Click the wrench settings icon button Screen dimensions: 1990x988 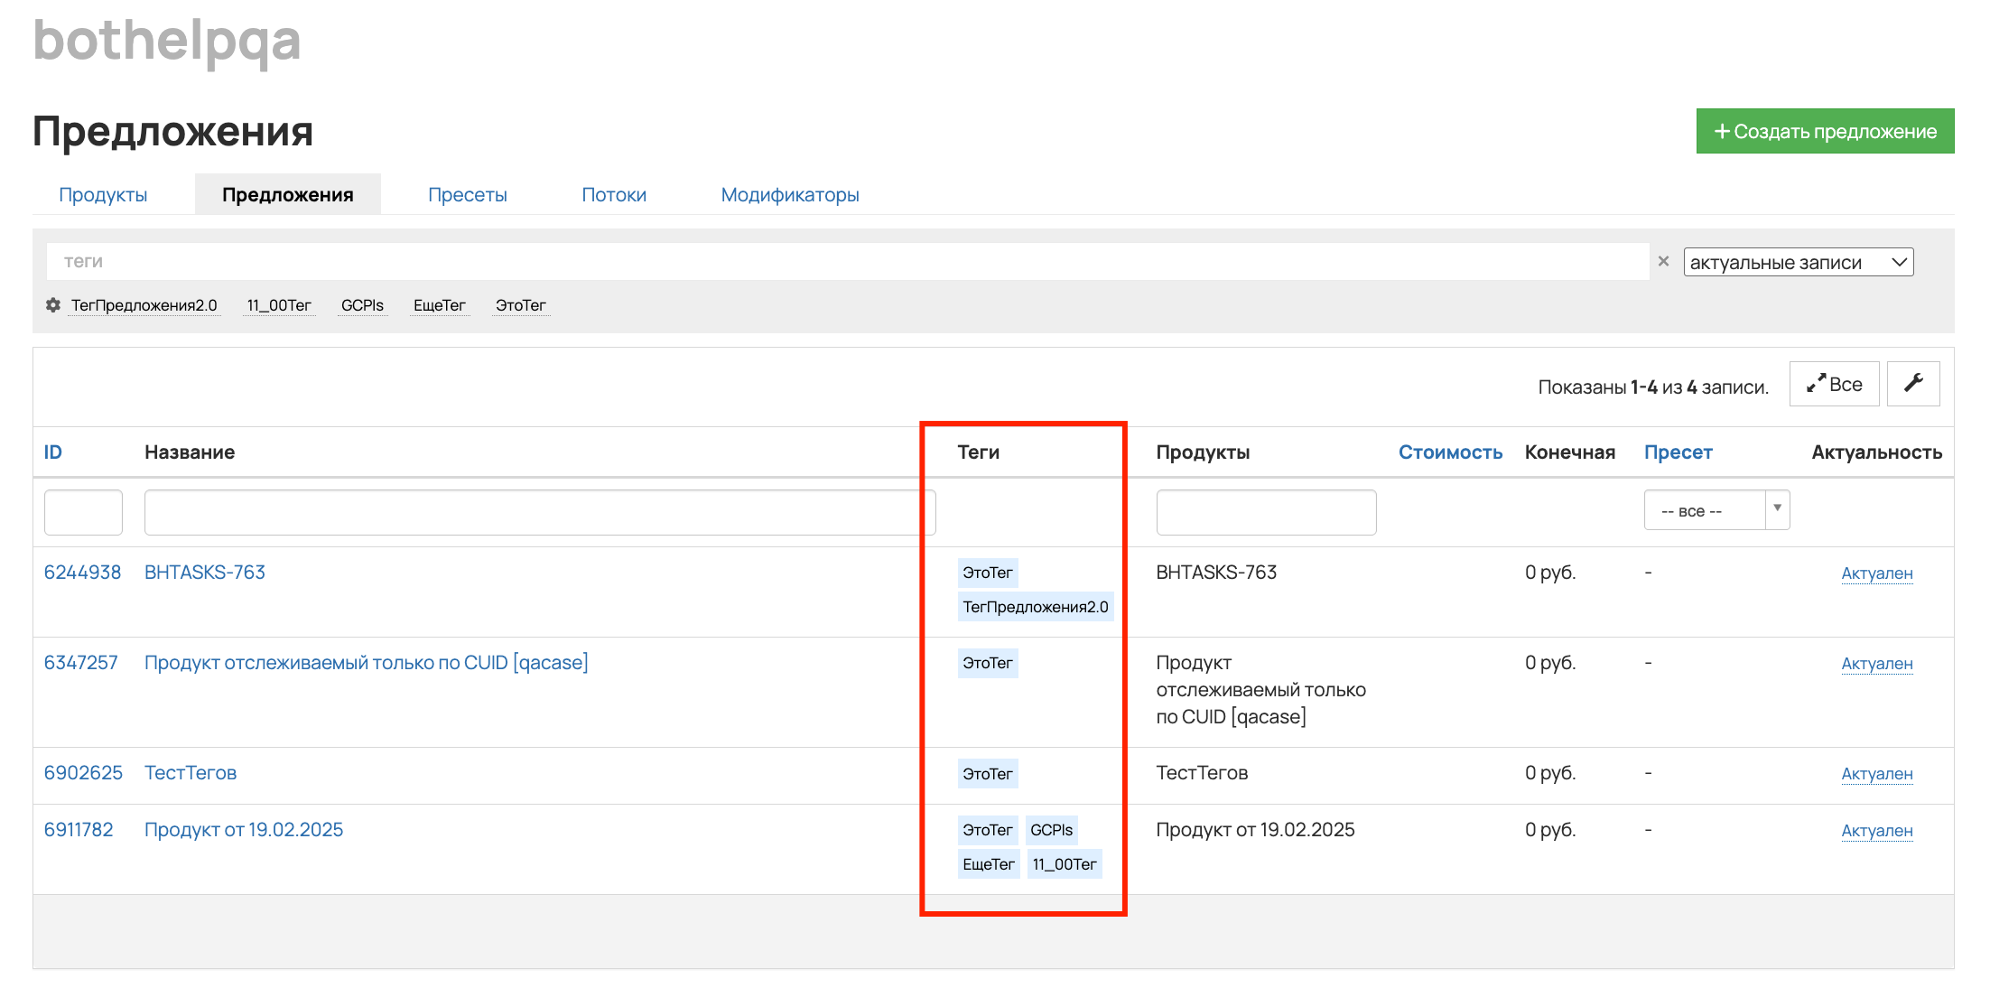[x=1912, y=384]
